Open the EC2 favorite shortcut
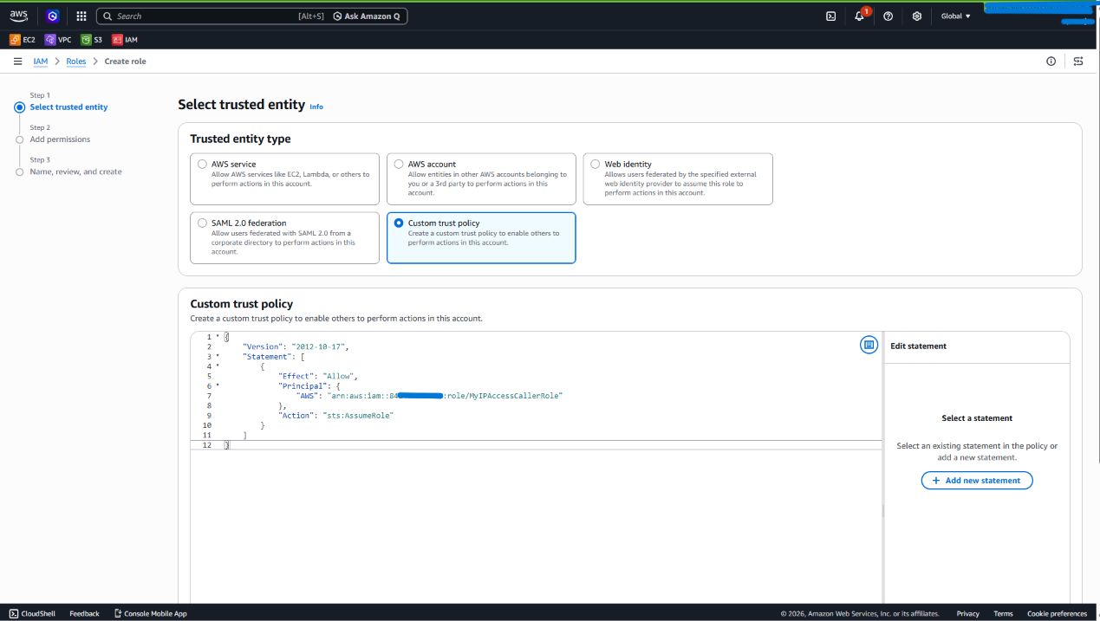The height and width of the screenshot is (621, 1100). (23, 40)
